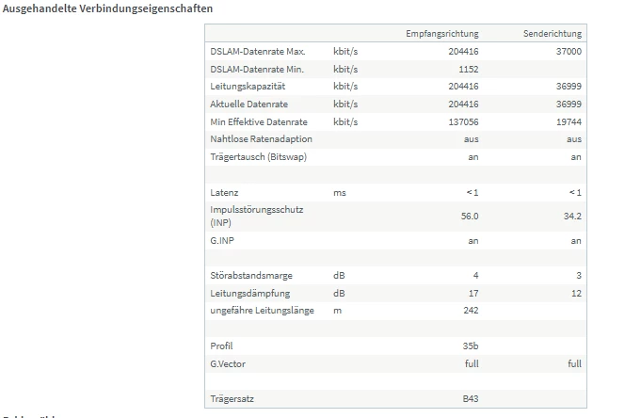641x418 pixels.
Task: Select the Min Effektive Datenrate label
Action: click(x=259, y=121)
